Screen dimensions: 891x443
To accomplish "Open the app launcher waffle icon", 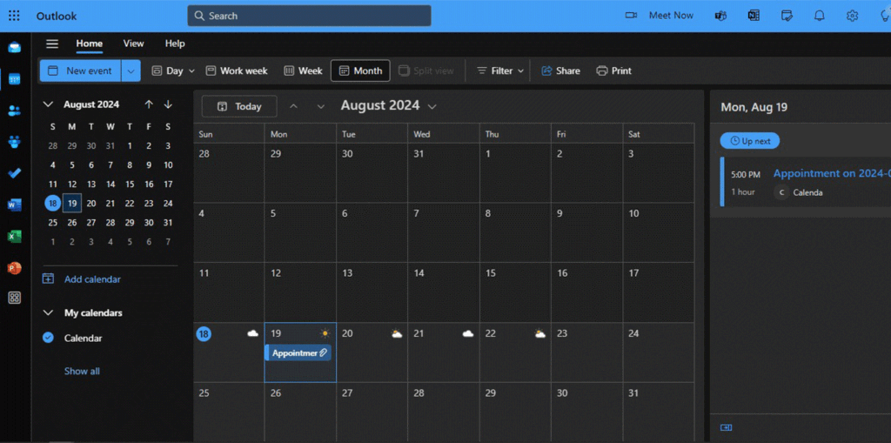I will click(x=14, y=16).
